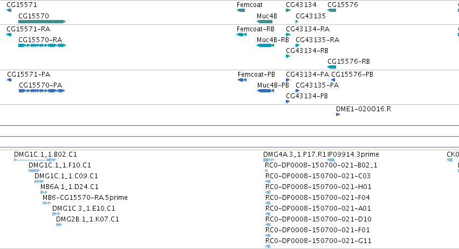459x249 pixels.
Task: Select the DMG1C.1_1.B02.C1 EST alignment glyph
Action: point(35,160)
